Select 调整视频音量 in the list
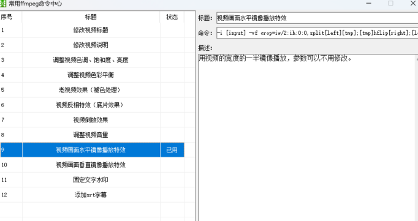Viewport: 418px width, 221px height. [x=92, y=135]
